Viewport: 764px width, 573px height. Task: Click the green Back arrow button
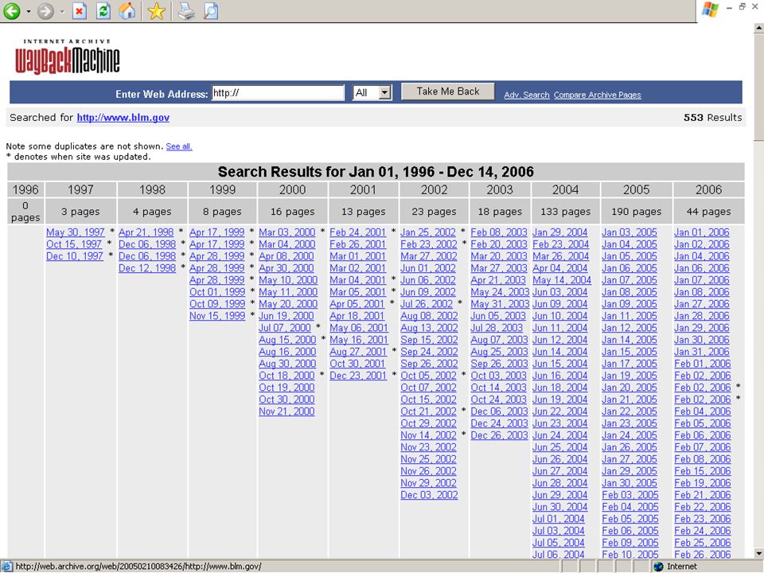tap(12, 10)
